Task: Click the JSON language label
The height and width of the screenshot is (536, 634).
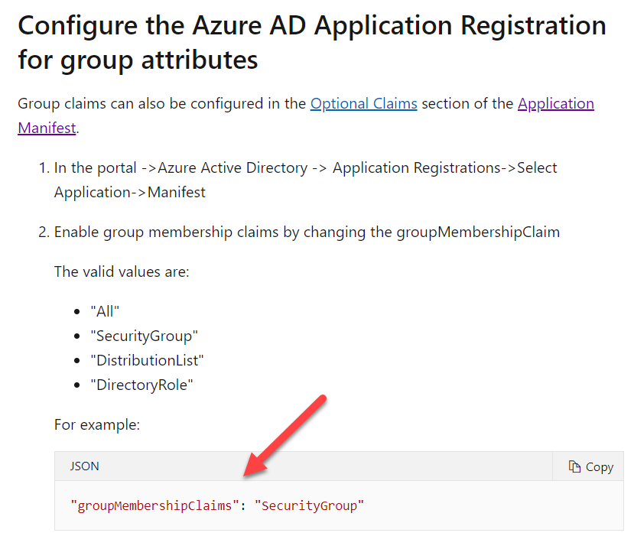Action: click(84, 466)
